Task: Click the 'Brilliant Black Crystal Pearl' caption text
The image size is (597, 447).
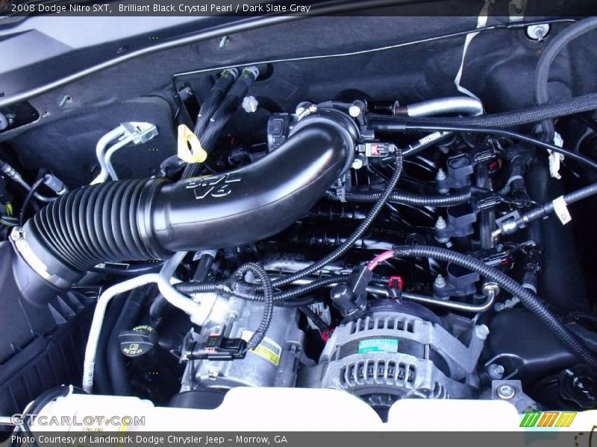Action: pos(175,8)
